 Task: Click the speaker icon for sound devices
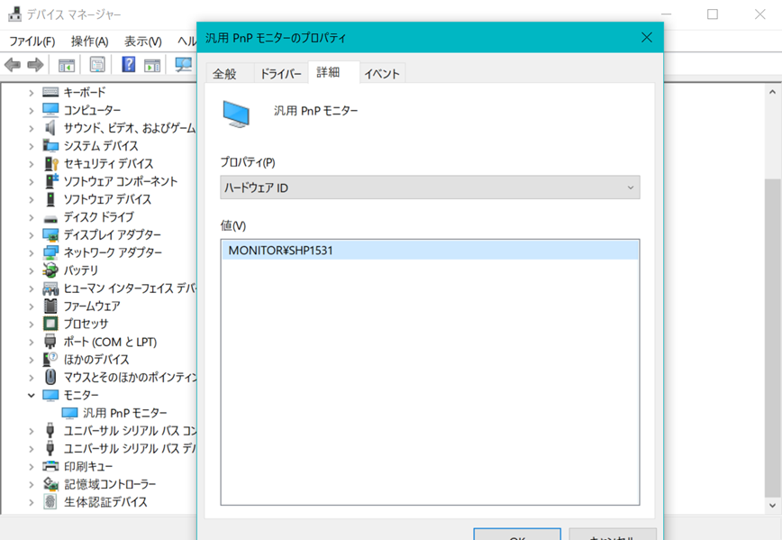point(50,128)
